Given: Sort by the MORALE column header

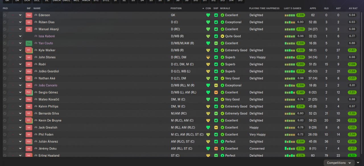Looking at the screenshot, I should pos(225,8).
